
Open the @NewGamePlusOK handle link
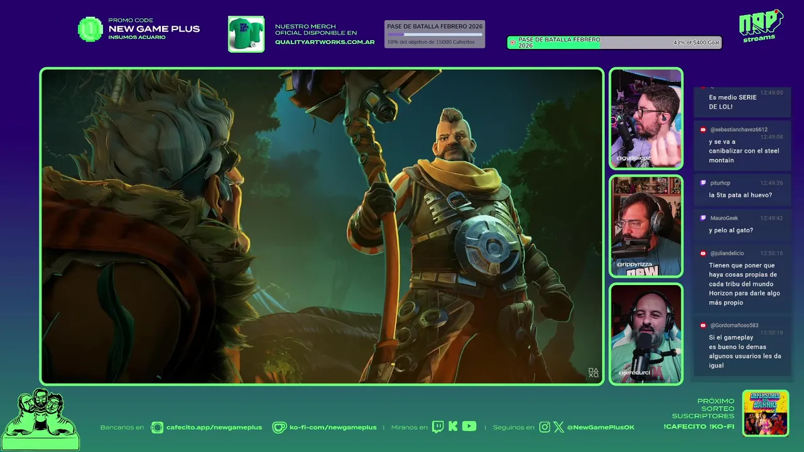click(x=600, y=428)
